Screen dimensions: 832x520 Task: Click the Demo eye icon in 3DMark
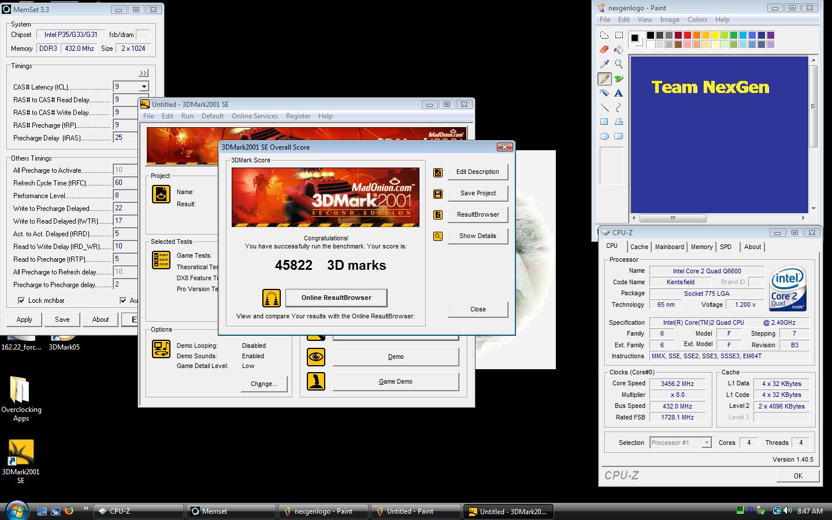point(316,357)
